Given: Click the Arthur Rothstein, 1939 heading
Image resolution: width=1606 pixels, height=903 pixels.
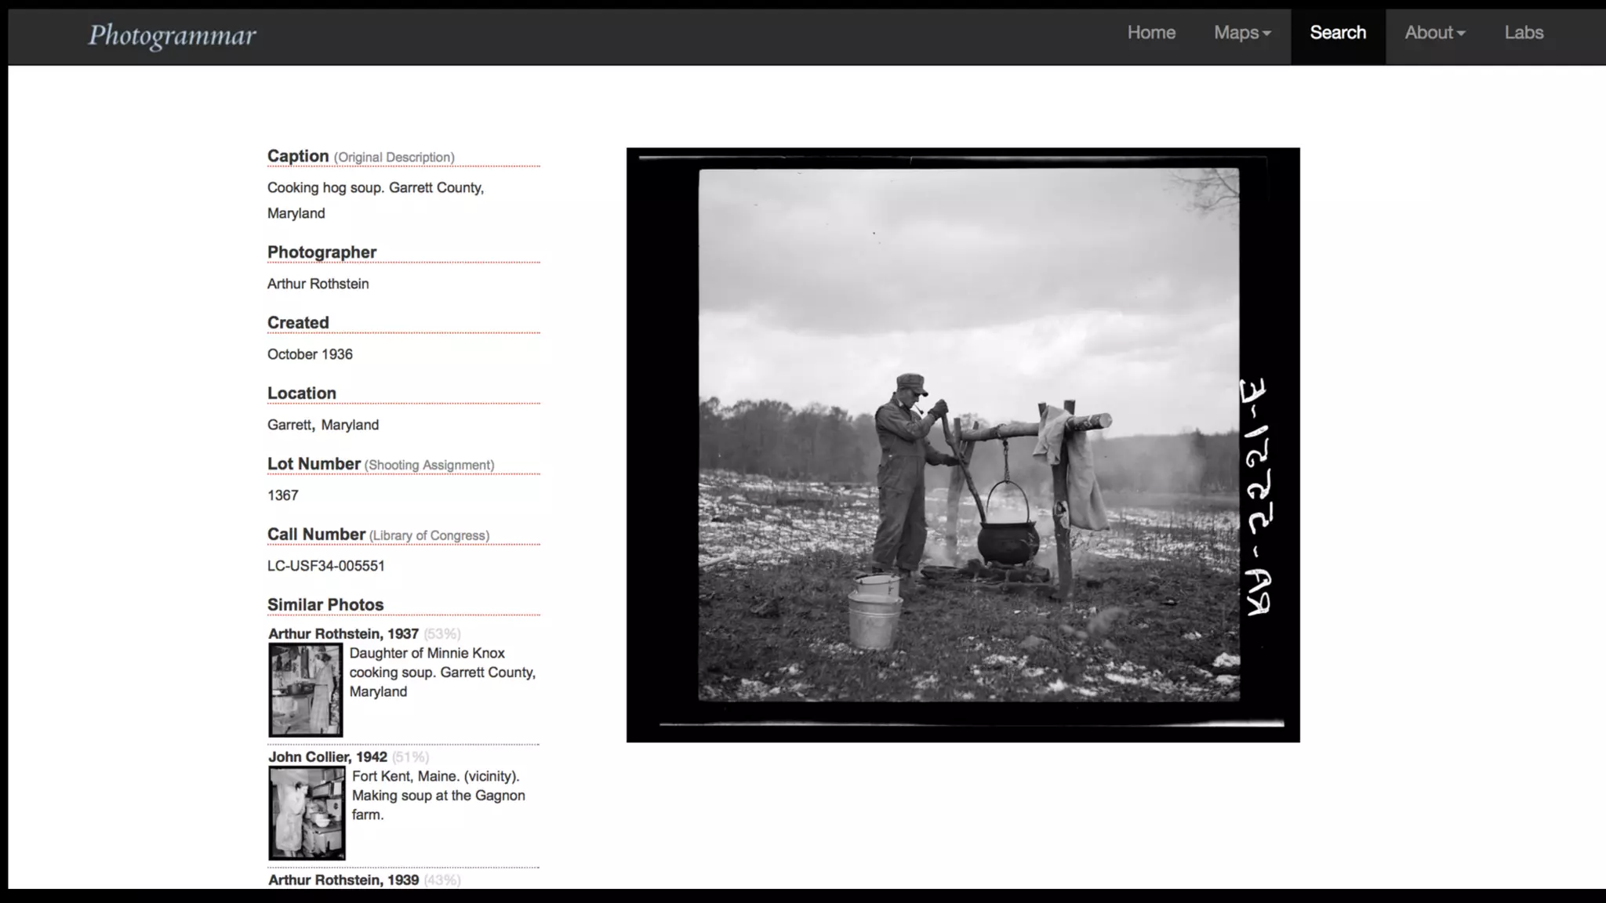Looking at the screenshot, I should click(x=343, y=879).
